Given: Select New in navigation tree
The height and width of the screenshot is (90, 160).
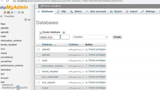Looking at the screenshot, I should click(3, 24).
